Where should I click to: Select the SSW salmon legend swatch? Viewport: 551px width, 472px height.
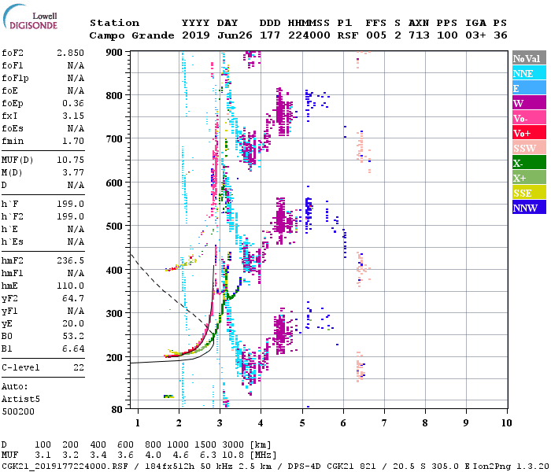click(x=529, y=148)
